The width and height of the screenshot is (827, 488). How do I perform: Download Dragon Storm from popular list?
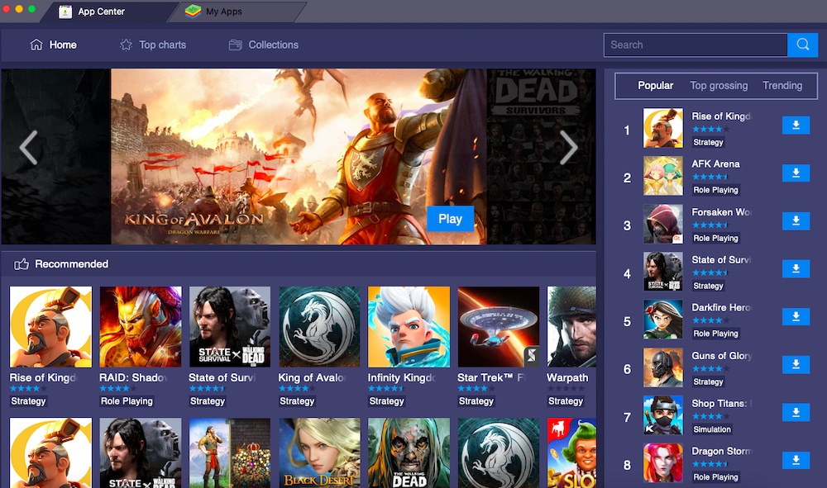pos(796,460)
